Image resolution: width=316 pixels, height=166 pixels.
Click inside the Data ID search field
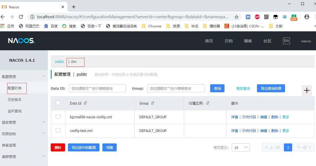click(97, 88)
